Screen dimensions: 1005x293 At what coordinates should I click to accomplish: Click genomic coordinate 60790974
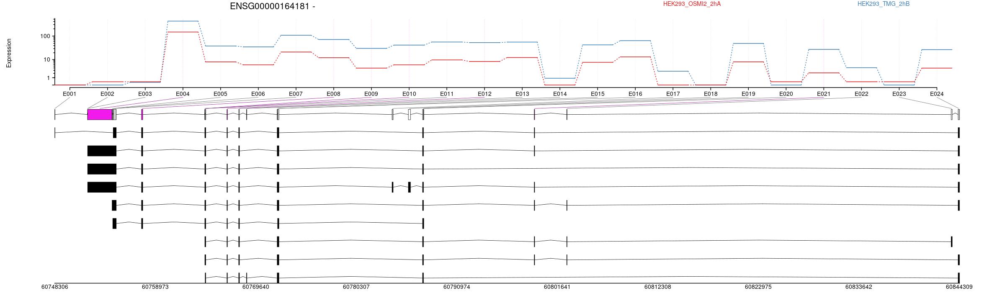pyautogui.click(x=457, y=287)
